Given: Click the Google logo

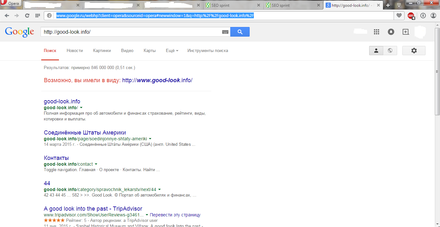Looking at the screenshot, I should click(19, 32).
